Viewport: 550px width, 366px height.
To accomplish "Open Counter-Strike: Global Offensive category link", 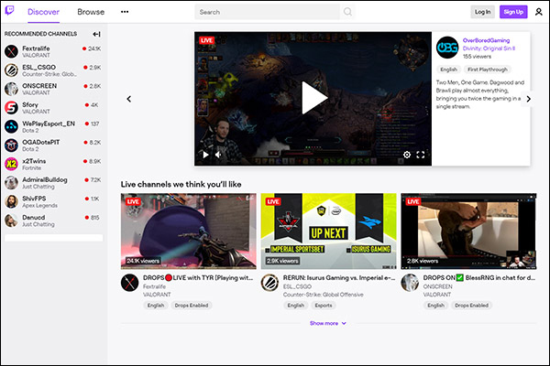I will 324,295.
